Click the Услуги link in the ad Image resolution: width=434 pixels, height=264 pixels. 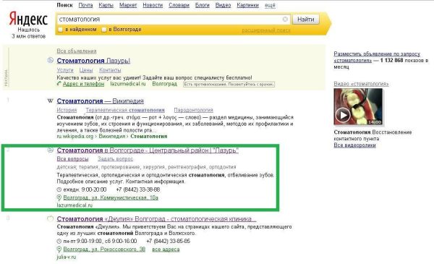[65, 70]
